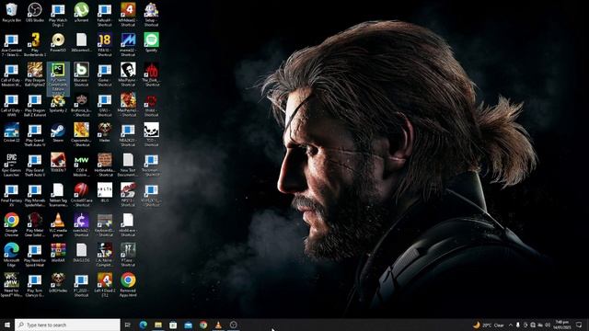
Task: Open the notification center icon
Action: 579,325
